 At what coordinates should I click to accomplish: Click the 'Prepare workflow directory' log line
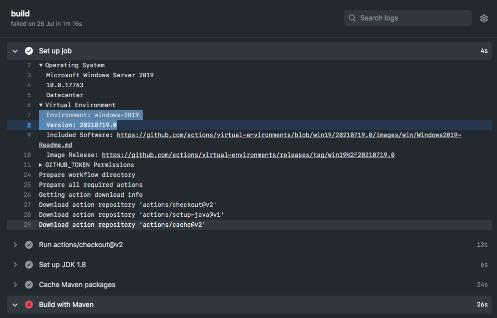click(x=87, y=175)
